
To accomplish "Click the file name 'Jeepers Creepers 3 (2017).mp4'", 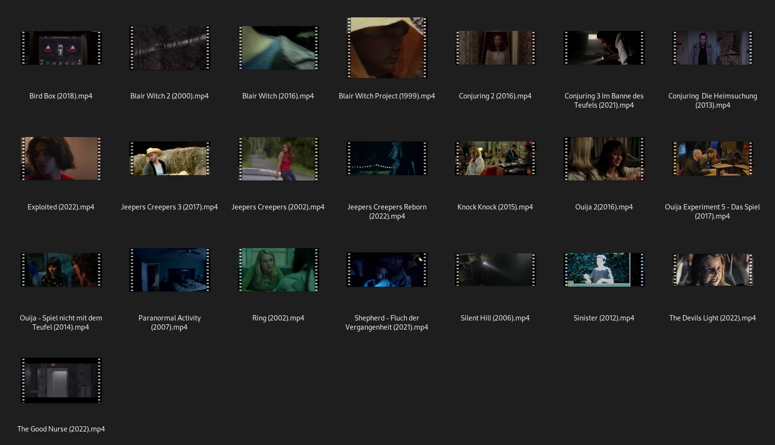I will click(169, 207).
